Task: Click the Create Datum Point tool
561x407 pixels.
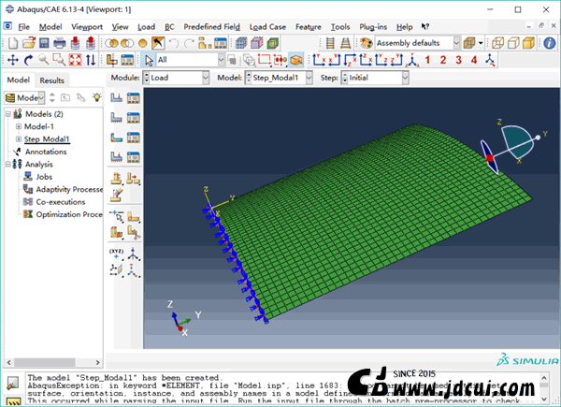Action: (116, 254)
